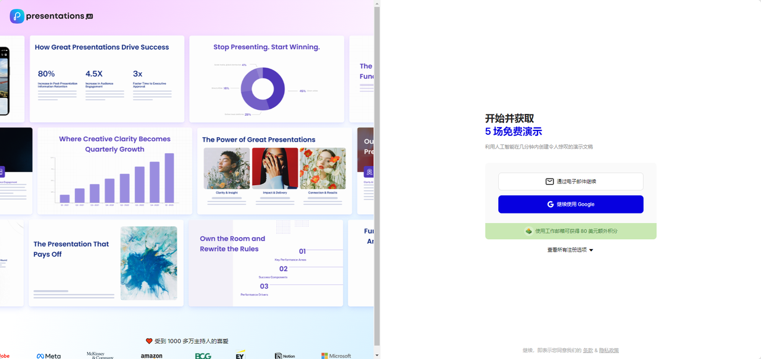761x359 pixels.
Task: Open 'The Power of Great Presentations' slide
Action: pyautogui.click(x=275, y=171)
